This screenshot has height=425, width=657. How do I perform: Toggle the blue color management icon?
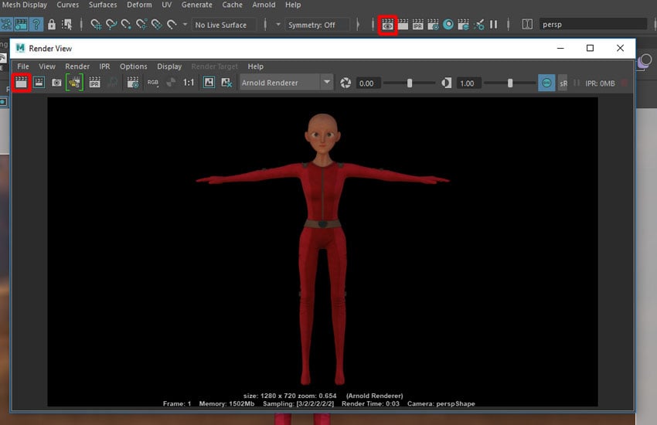coord(546,83)
